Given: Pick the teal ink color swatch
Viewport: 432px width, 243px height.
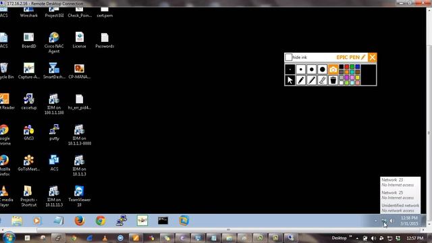Looking at the screenshot, I should pyautogui.click(x=352, y=72).
